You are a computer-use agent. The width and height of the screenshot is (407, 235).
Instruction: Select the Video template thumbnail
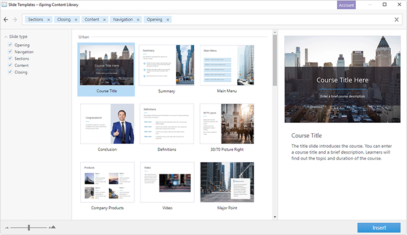click(167, 182)
